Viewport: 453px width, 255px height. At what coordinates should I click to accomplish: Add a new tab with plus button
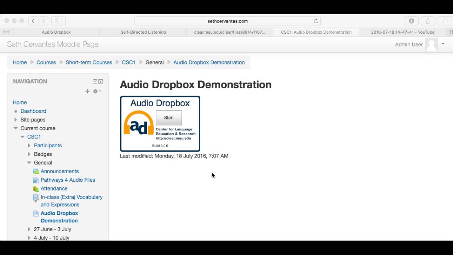pyautogui.click(x=451, y=32)
